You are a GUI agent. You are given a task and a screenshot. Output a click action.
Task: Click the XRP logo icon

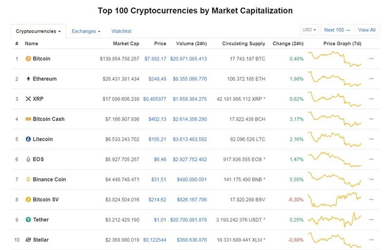[28, 99]
